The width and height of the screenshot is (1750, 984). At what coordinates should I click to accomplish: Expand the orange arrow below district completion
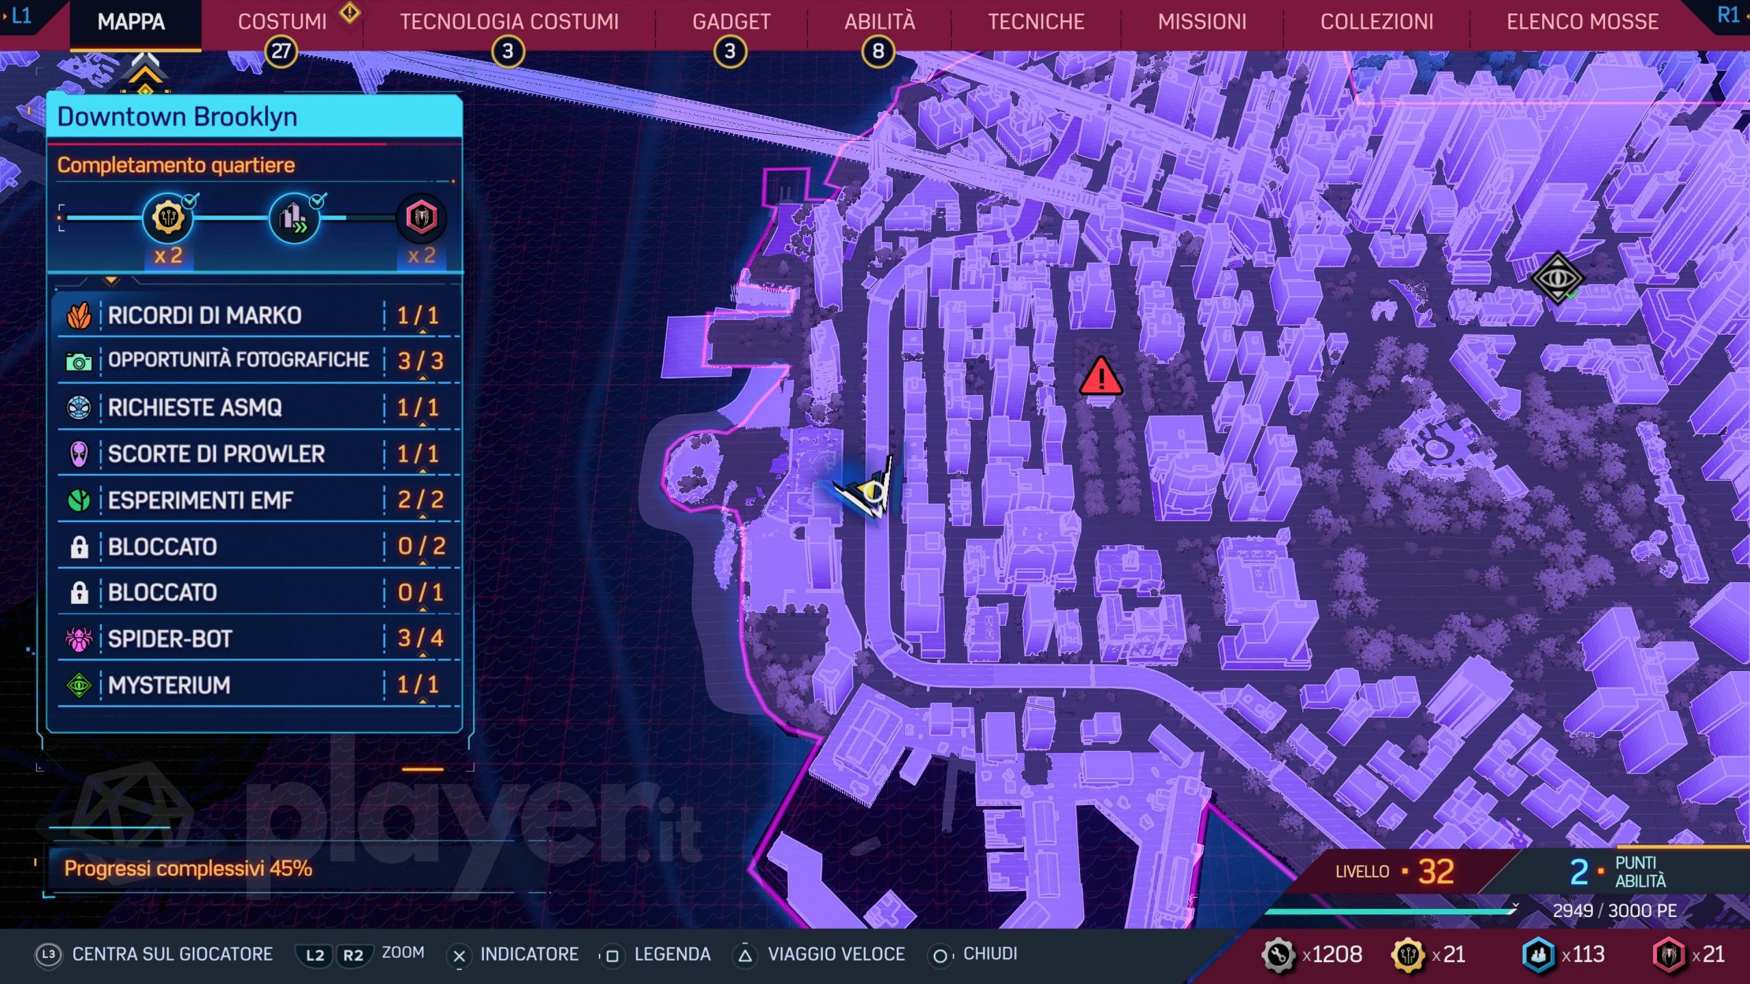[x=111, y=280]
